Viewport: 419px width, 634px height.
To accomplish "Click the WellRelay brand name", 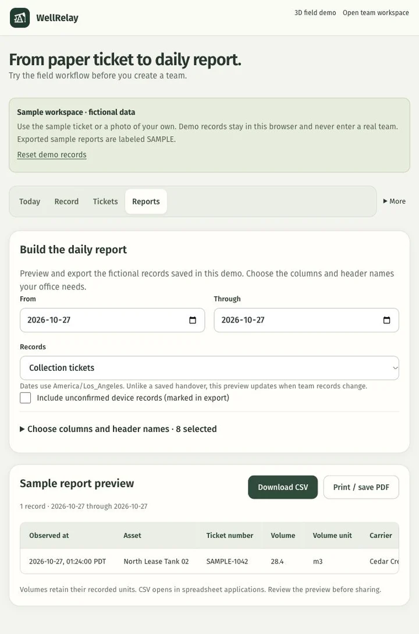I will (58, 18).
